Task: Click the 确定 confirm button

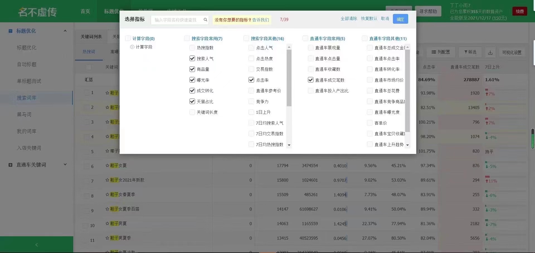Action: tap(400, 19)
